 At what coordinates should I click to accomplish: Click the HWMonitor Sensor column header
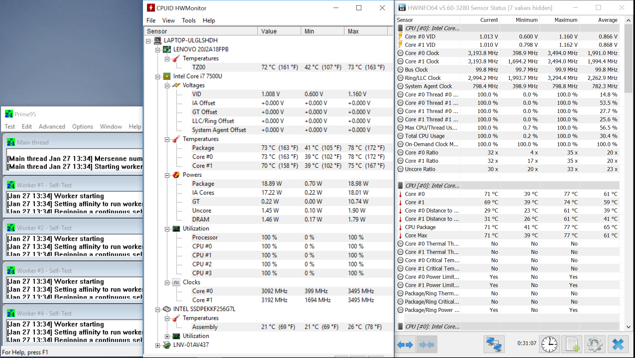(201, 31)
